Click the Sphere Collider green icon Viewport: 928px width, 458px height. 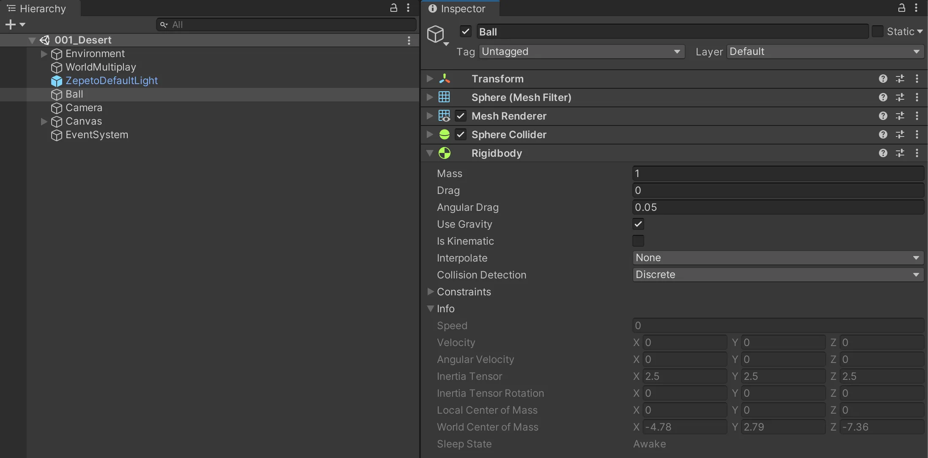click(445, 134)
